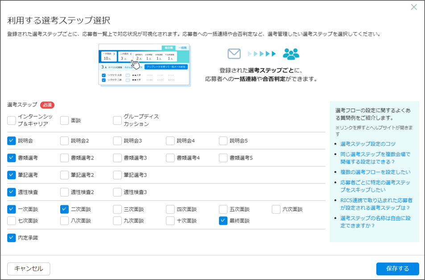Check the インターンシップ&キャリア checkbox
The image size is (425, 280).
tap(12, 120)
